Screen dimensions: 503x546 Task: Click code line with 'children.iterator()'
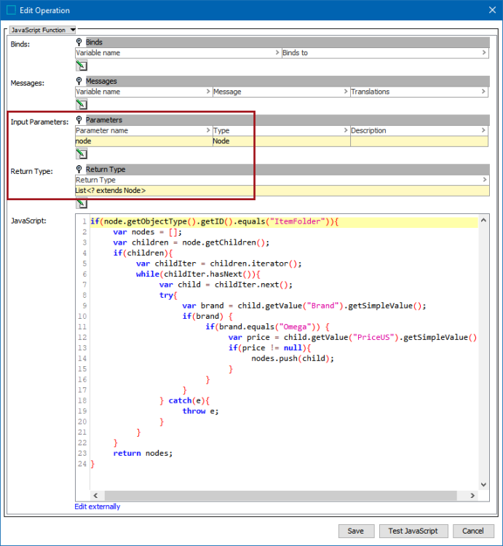pyautogui.click(x=218, y=264)
